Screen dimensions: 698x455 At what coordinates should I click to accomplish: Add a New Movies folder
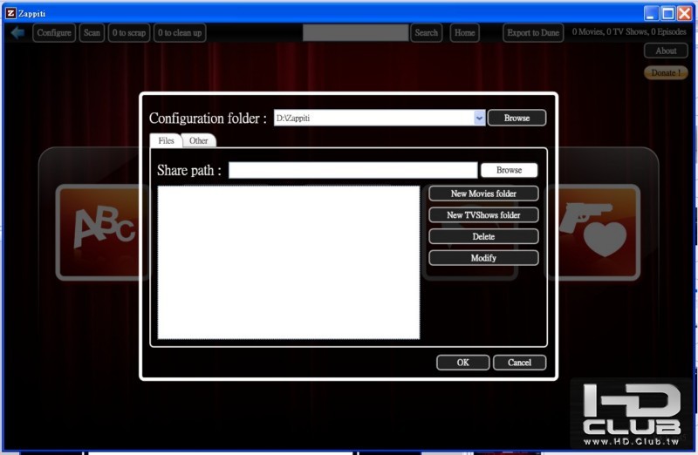pos(483,194)
